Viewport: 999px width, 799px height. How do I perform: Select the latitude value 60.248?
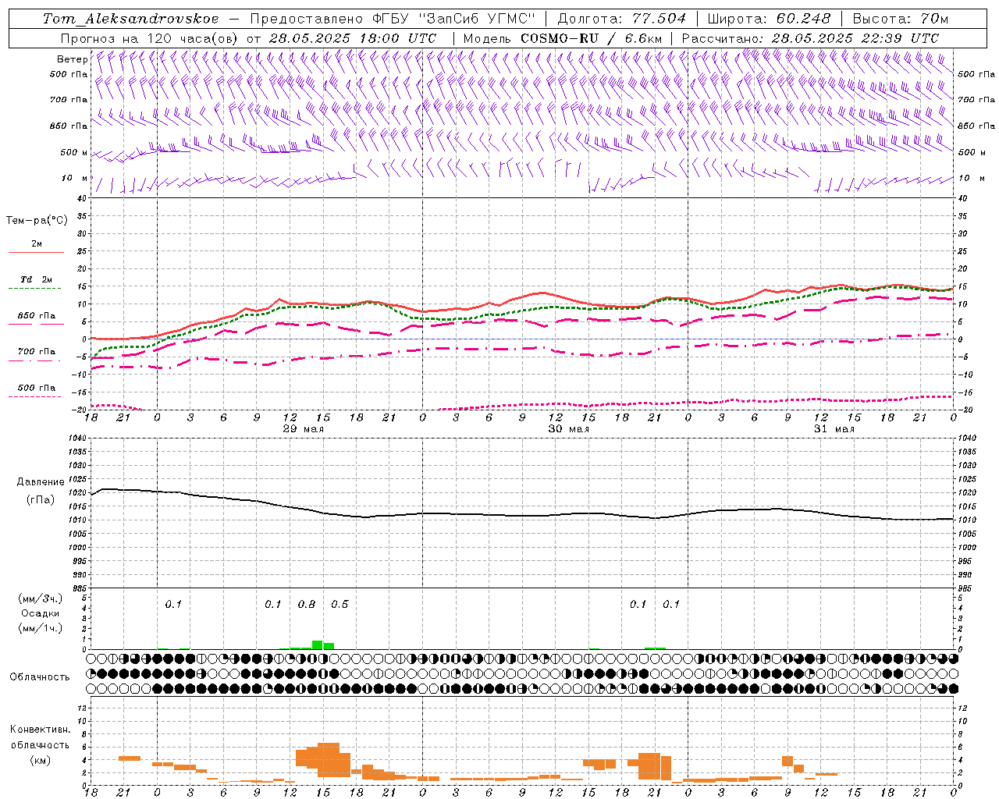tap(804, 19)
